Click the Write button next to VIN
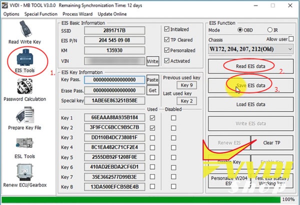 [x=152, y=61]
